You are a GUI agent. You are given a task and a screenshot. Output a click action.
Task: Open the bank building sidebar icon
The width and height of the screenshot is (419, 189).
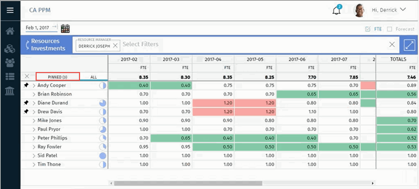point(10,90)
